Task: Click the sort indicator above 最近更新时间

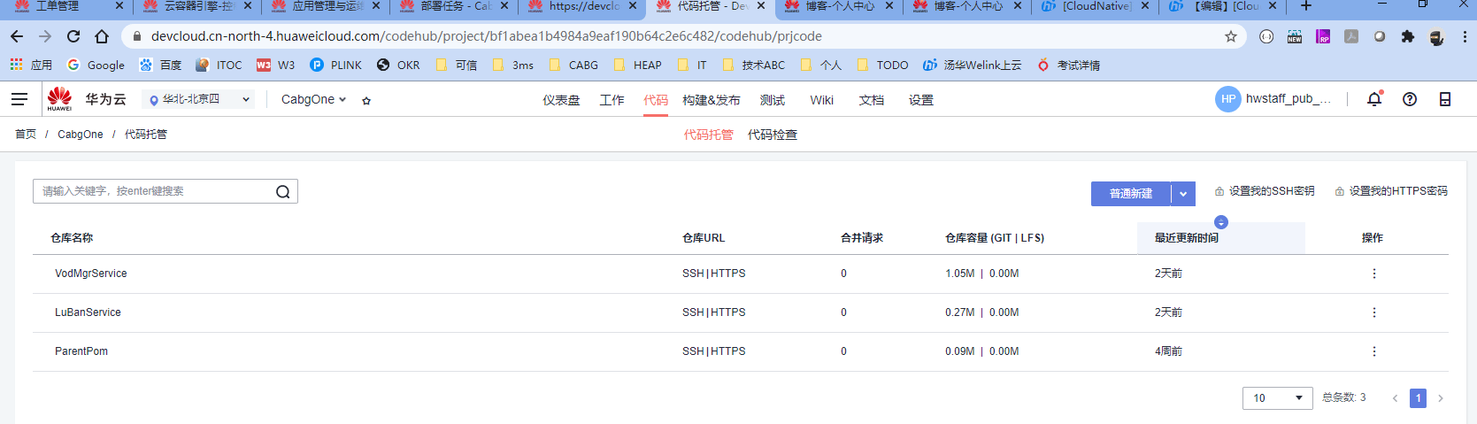Action: point(1221,222)
